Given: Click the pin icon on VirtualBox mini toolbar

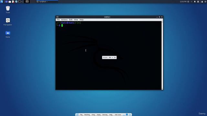Looking at the screenshot, I should pyautogui.click(x=77, y=115).
